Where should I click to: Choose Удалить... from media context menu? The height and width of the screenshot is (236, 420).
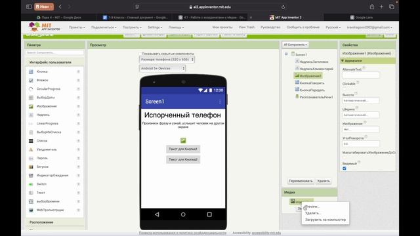pyautogui.click(x=313, y=213)
